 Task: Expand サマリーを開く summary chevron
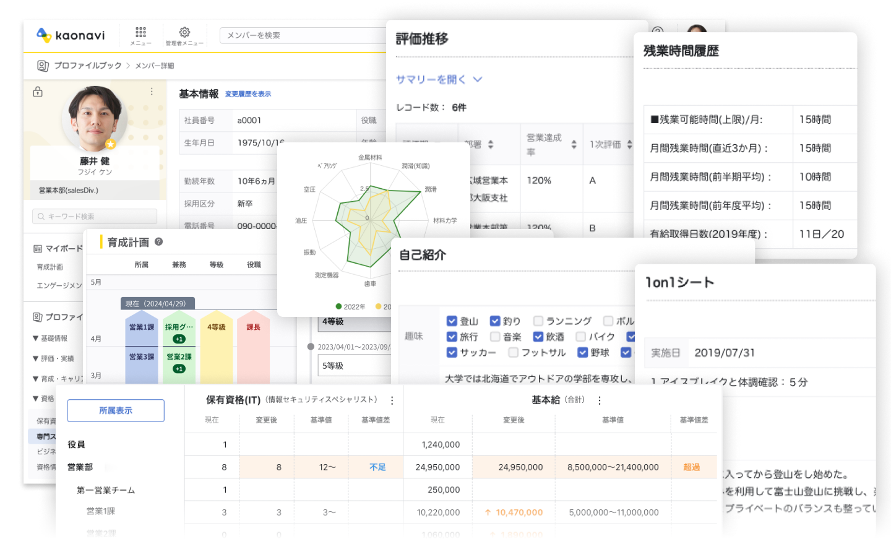(x=478, y=79)
